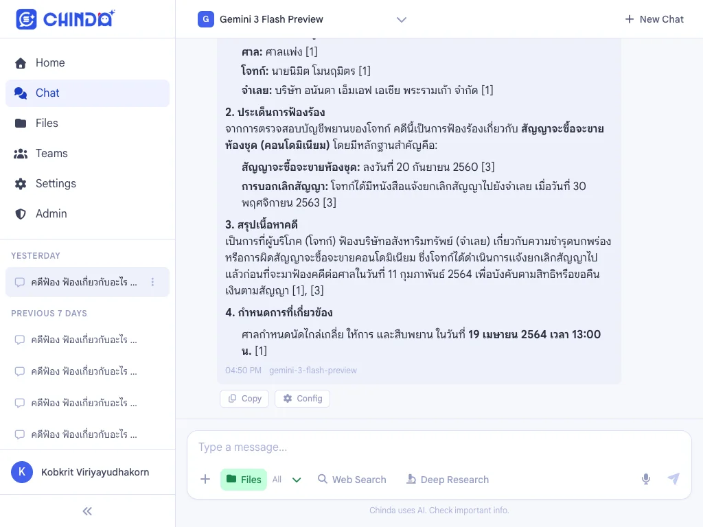The image size is (703, 527).
Task: Start a New Chat
Action: click(654, 19)
